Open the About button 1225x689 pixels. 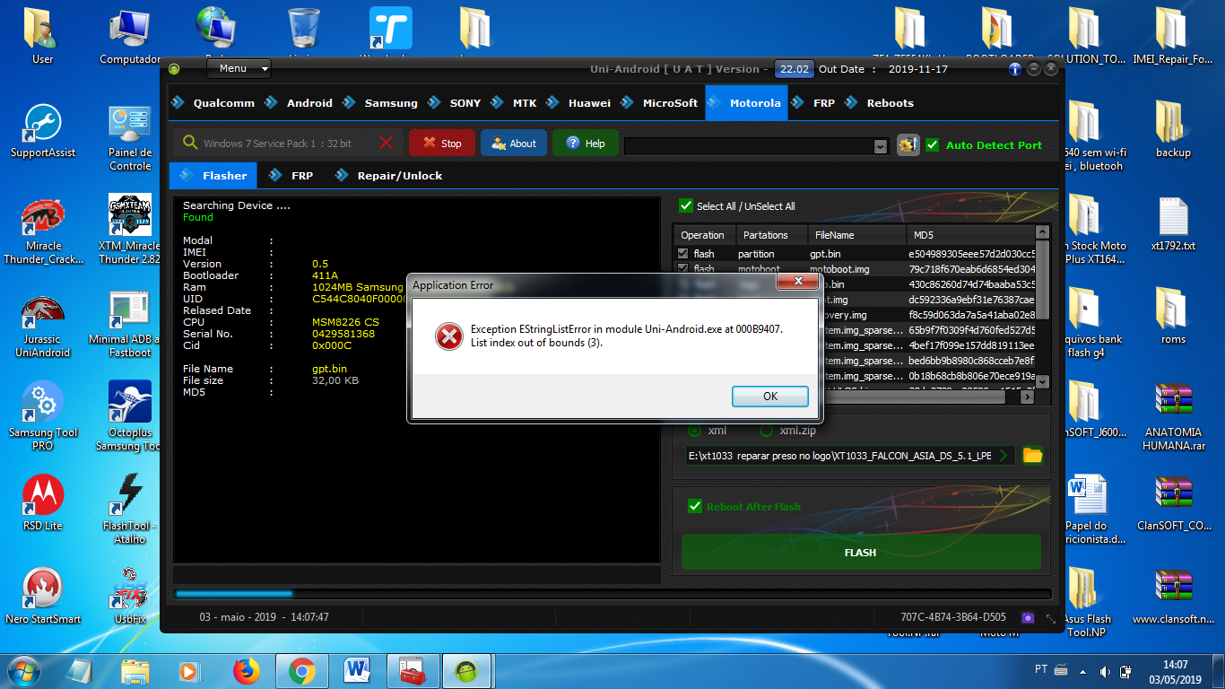point(514,144)
